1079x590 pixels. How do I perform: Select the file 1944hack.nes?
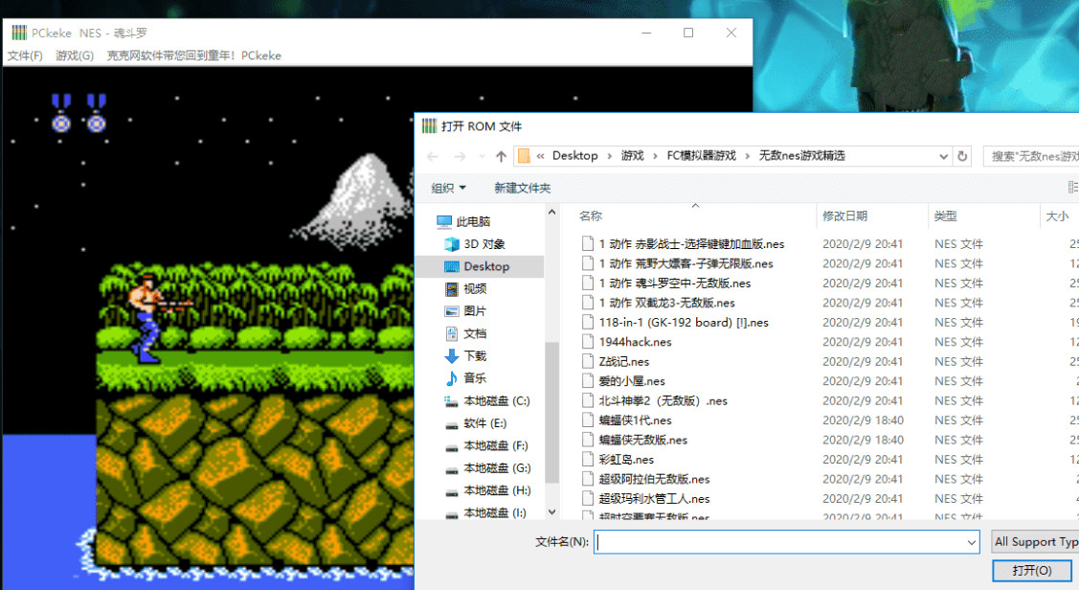635,342
